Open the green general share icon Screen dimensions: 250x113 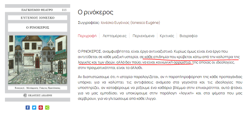(47, 108)
